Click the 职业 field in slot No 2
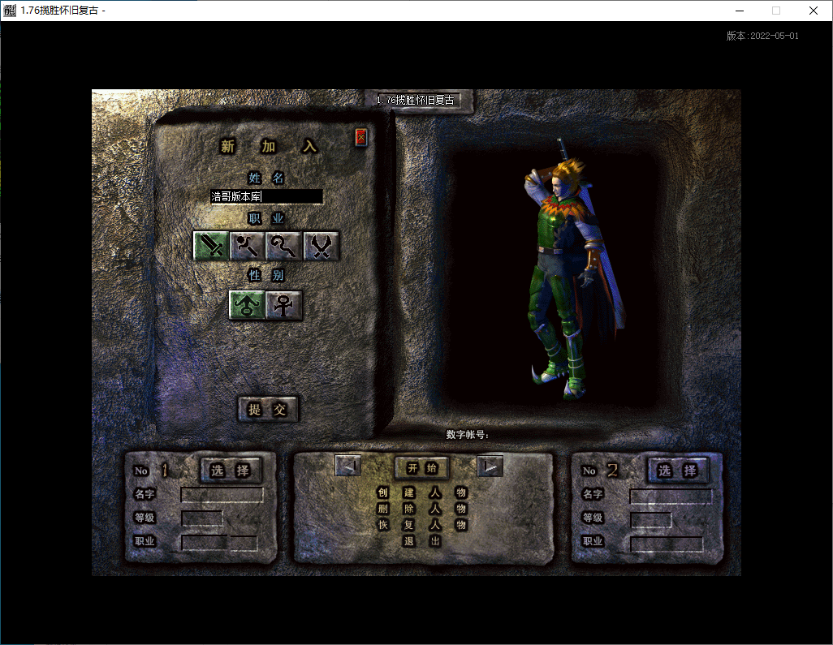This screenshot has height=645, width=833. pyautogui.click(x=667, y=544)
